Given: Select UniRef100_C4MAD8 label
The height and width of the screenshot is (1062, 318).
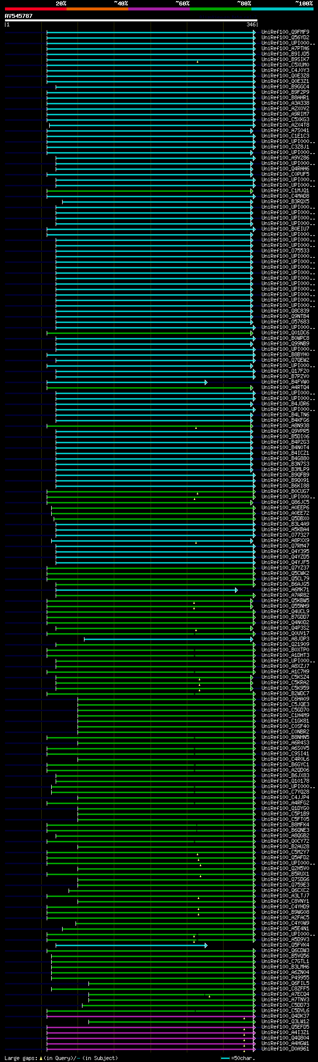Looking at the screenshot, I should click(x=285, y=196).
